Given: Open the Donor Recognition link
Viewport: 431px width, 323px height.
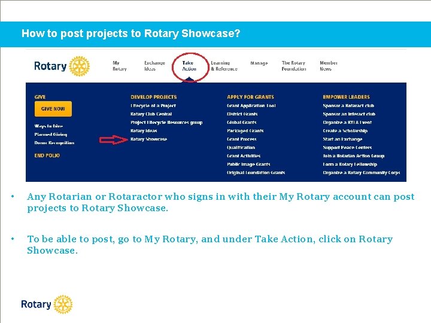Looking at the screenshot, I should point(54,143).
